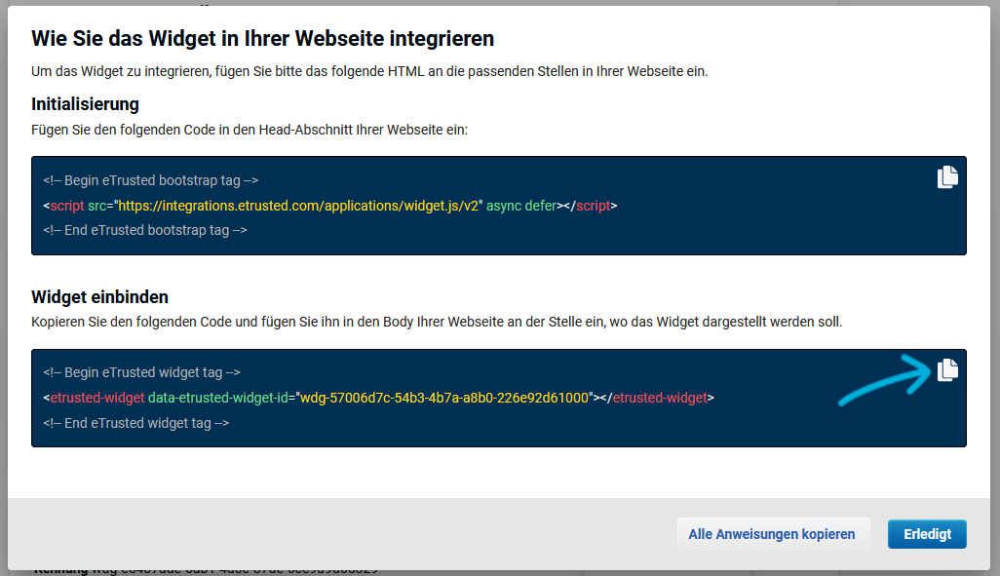Click the 'Widget einbinden' heading
This screenshot has width=1000, height=576.
pyautogui.click(x=99, y=296)
